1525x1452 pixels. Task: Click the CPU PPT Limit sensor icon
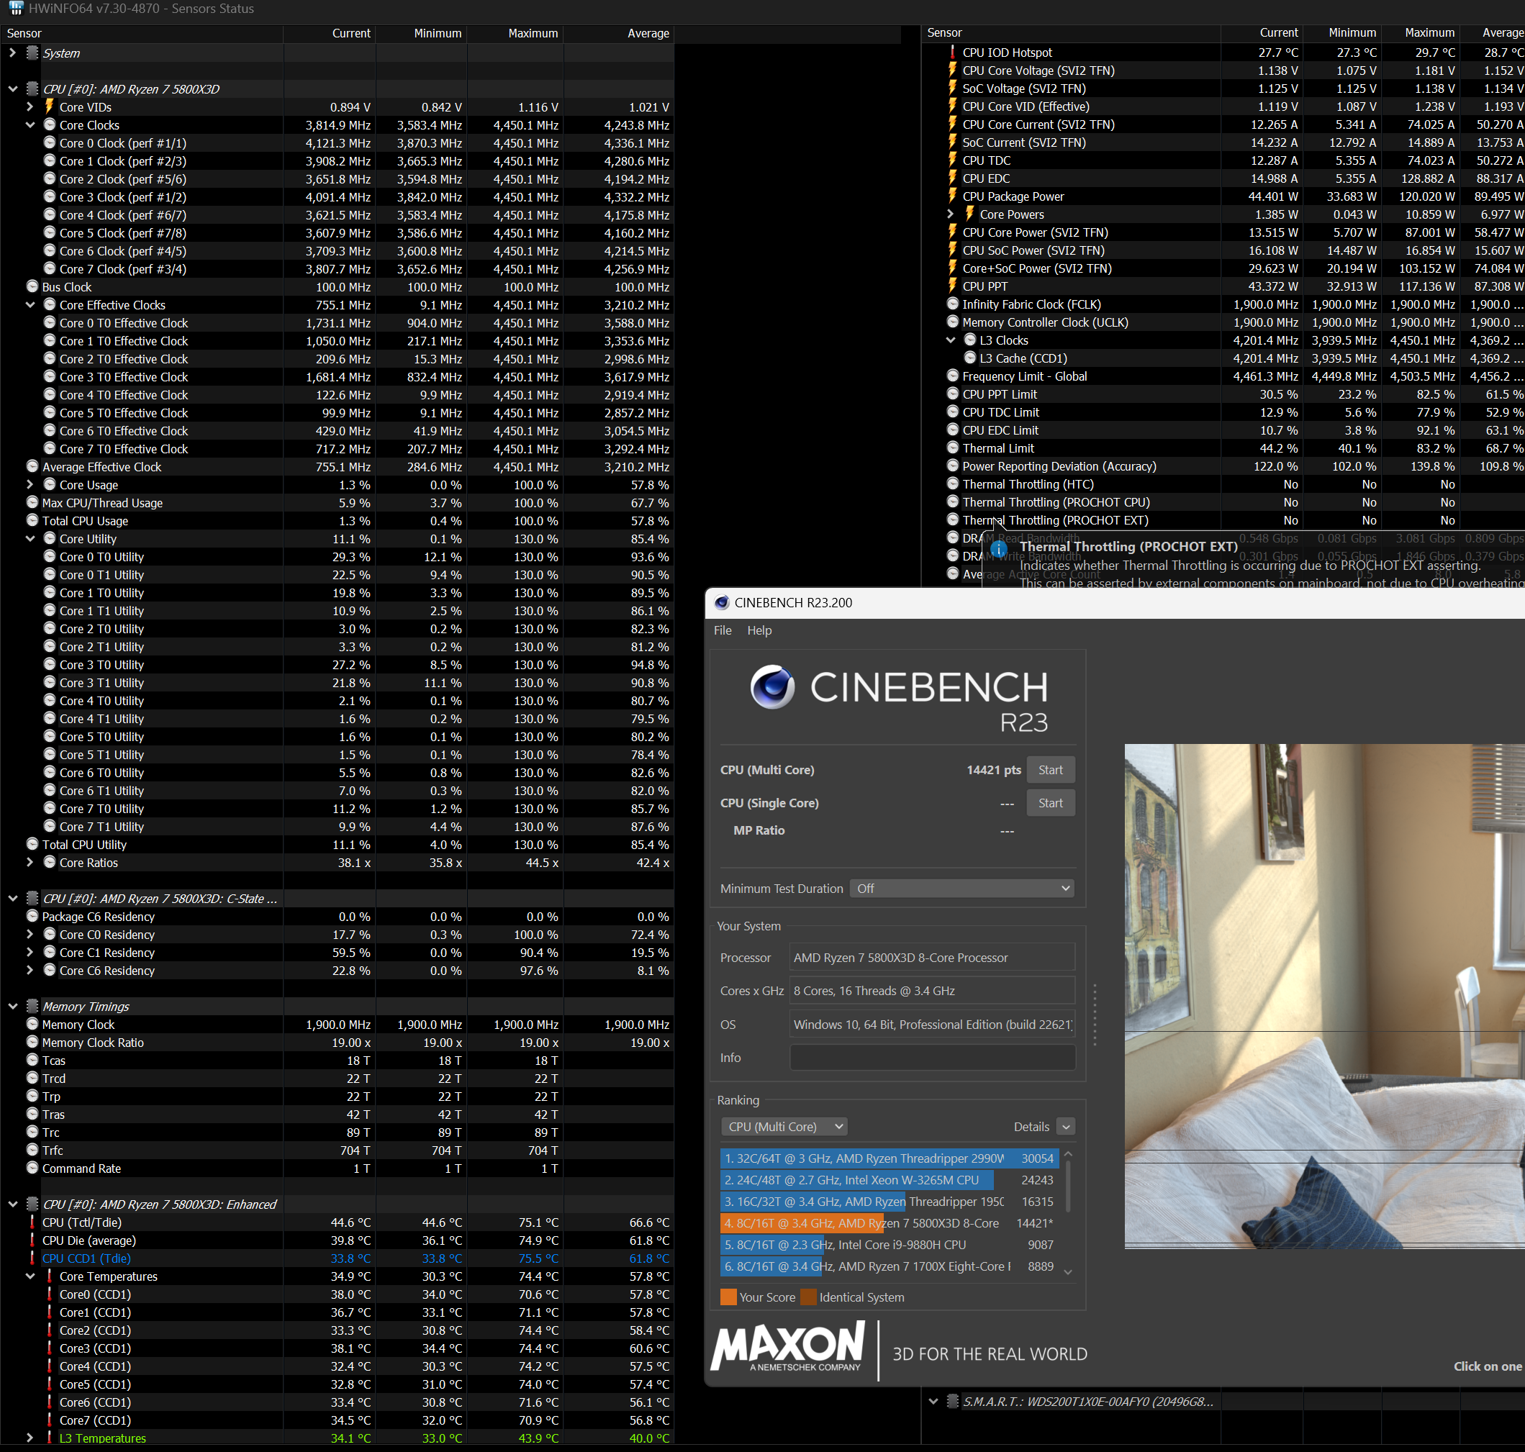(x=953, y=394)
